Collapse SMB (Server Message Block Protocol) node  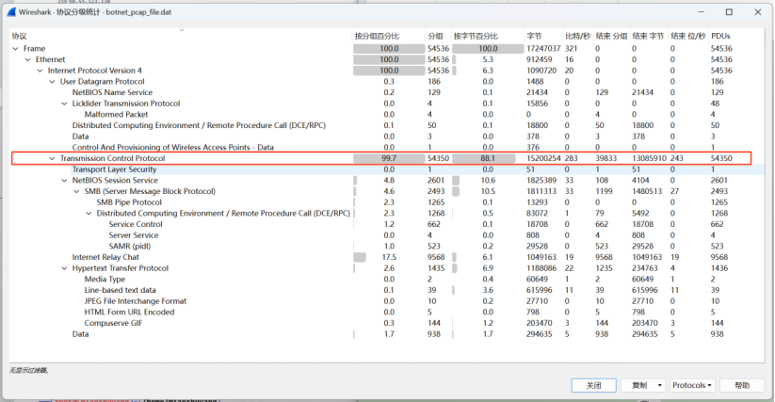76,191
